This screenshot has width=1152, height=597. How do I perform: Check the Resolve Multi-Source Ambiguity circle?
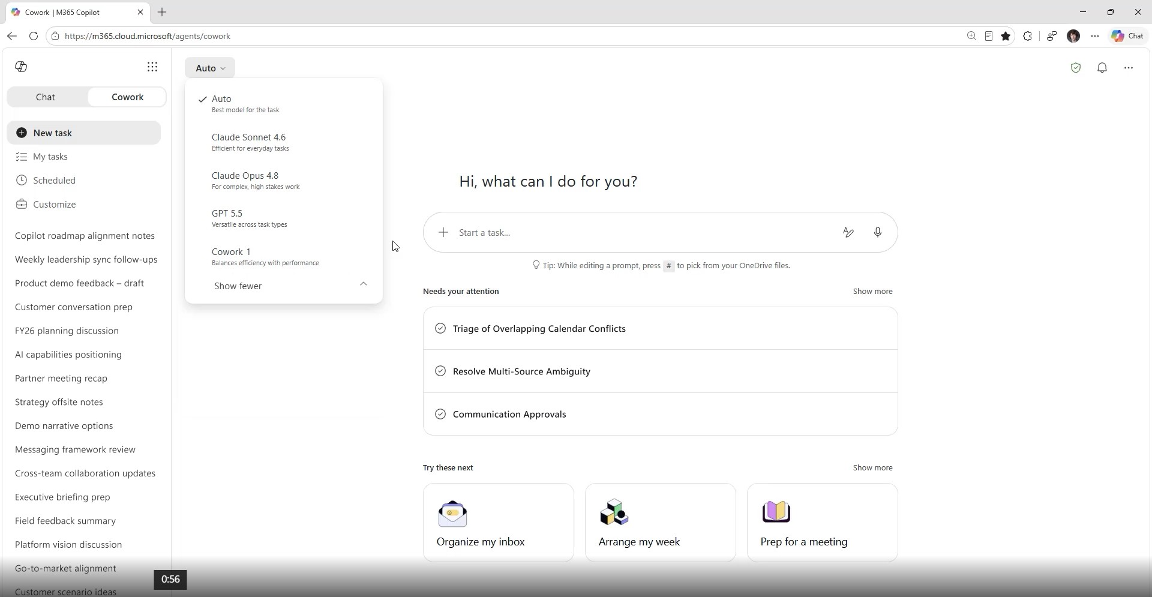440,371
